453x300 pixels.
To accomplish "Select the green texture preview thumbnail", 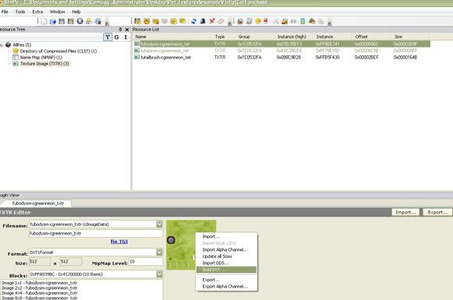I will pyautogui.click(x=191, y=245).
